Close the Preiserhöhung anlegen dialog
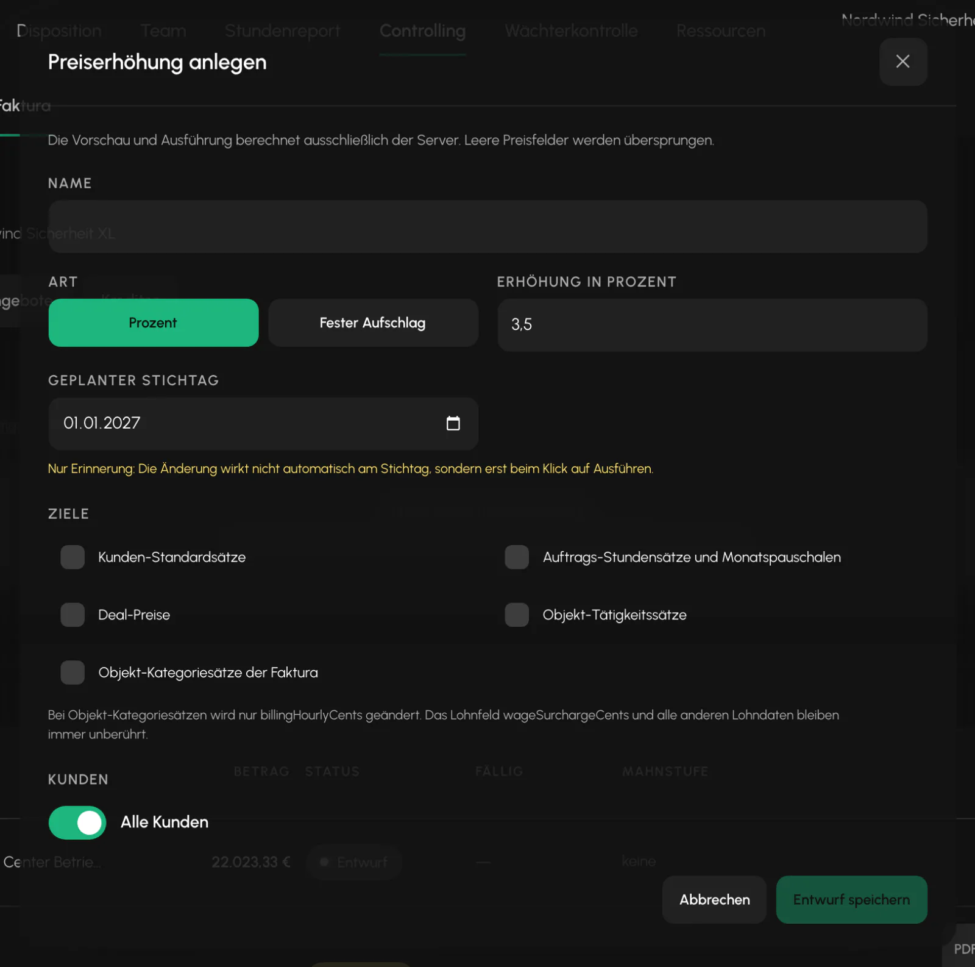Viewport: 975px width, 967px height. 902,62
